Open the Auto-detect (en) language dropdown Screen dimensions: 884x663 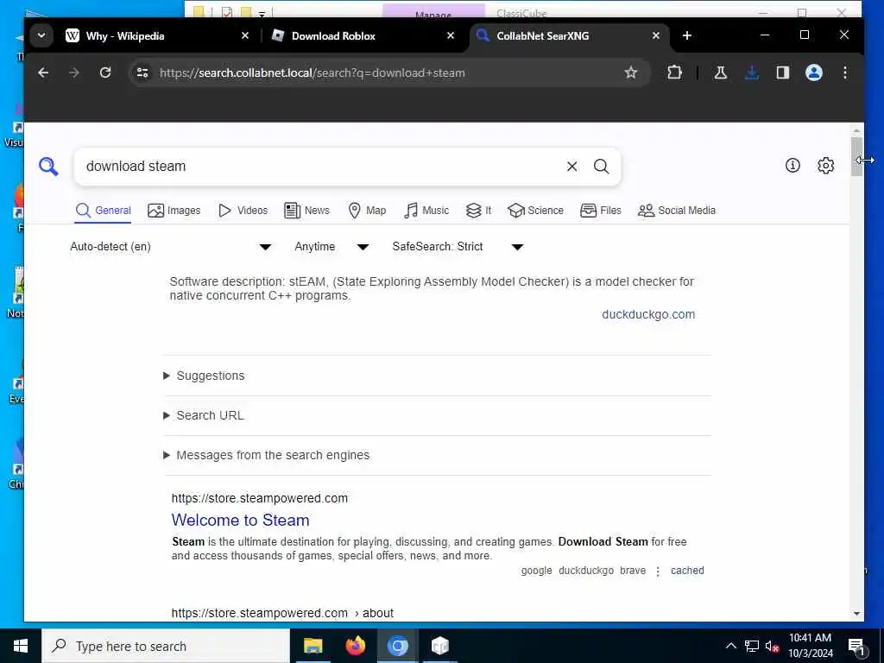click(x=171, y=246)
